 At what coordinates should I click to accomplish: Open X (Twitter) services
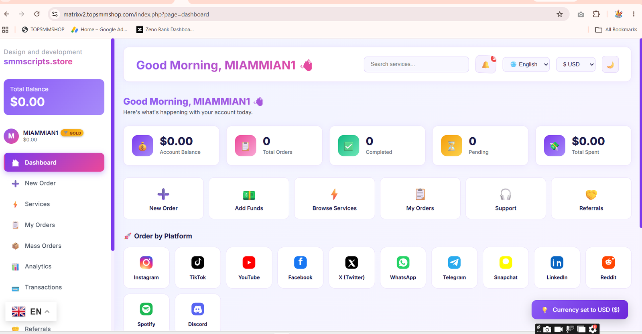tap(351, 268)
